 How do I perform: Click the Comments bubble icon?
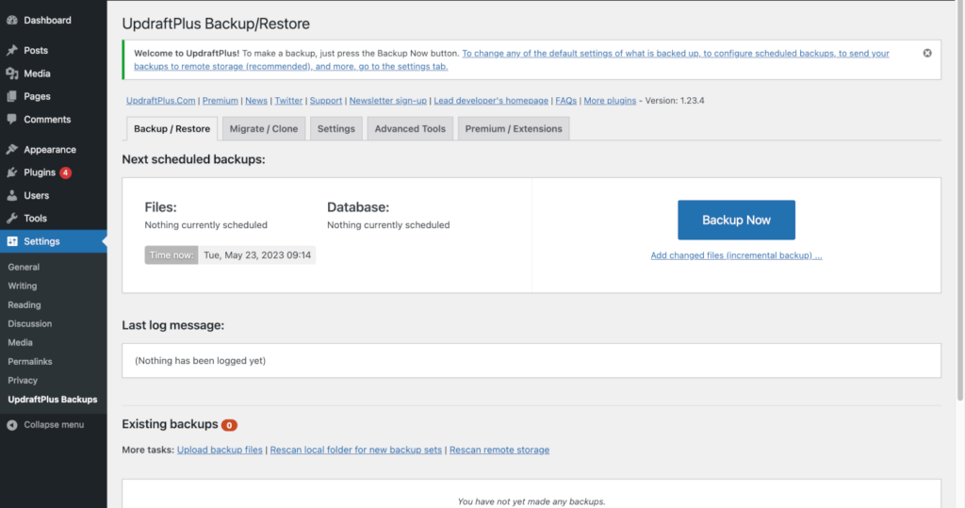[11, 120]
